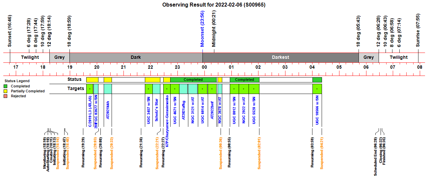Click the Resuming (21:38) event label
This screenshot has height=184, width=428.
[141, 152]
